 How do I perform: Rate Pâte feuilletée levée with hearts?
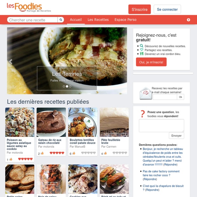coord(120,153)
